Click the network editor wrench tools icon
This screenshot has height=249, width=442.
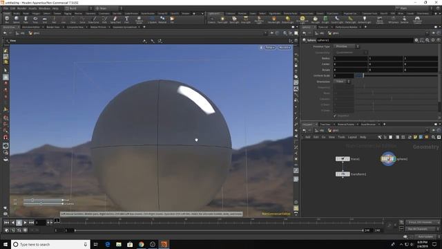380,137
